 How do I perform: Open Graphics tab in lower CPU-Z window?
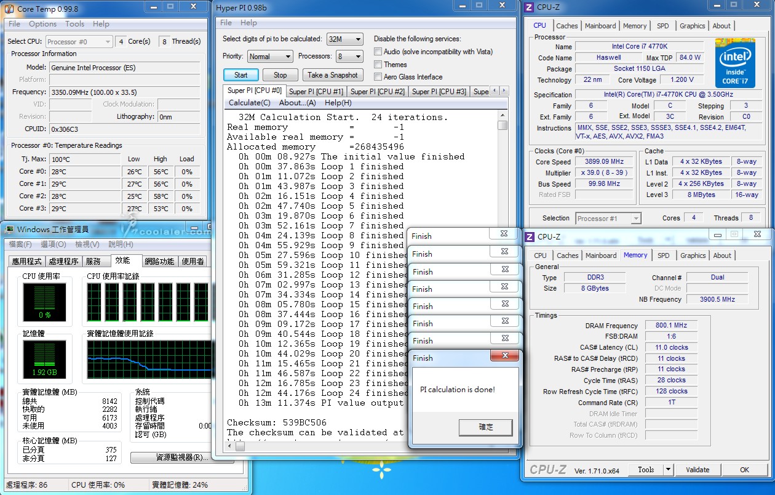point(693,256)
